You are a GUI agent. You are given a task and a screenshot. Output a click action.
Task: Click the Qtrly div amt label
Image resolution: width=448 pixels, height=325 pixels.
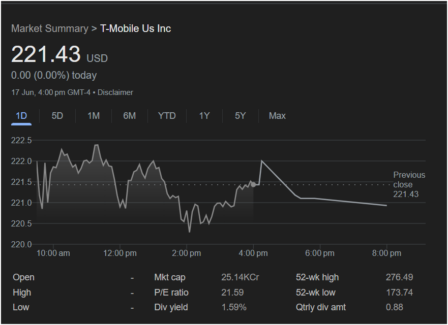point(321,307)
